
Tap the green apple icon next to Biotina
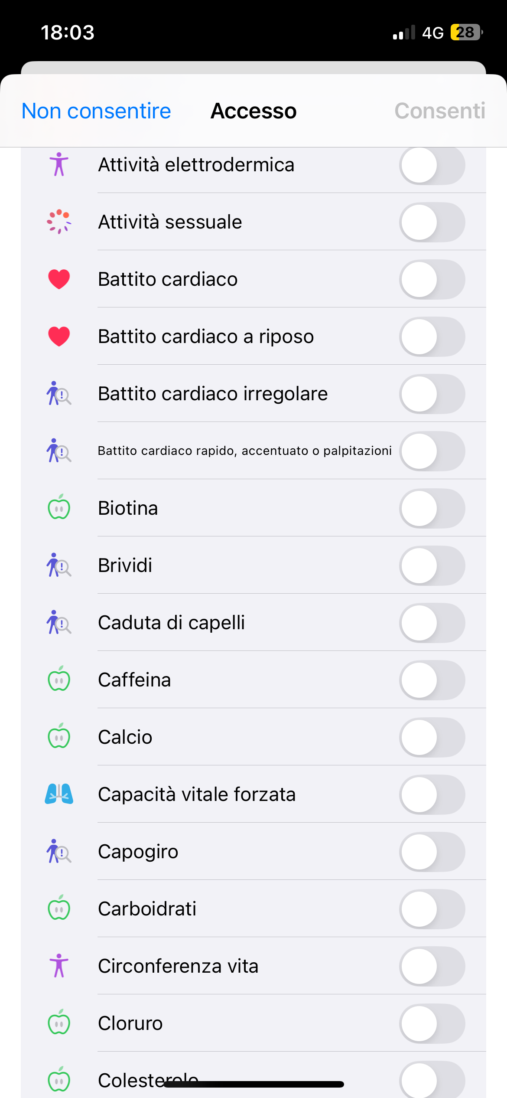coord(59,507)
